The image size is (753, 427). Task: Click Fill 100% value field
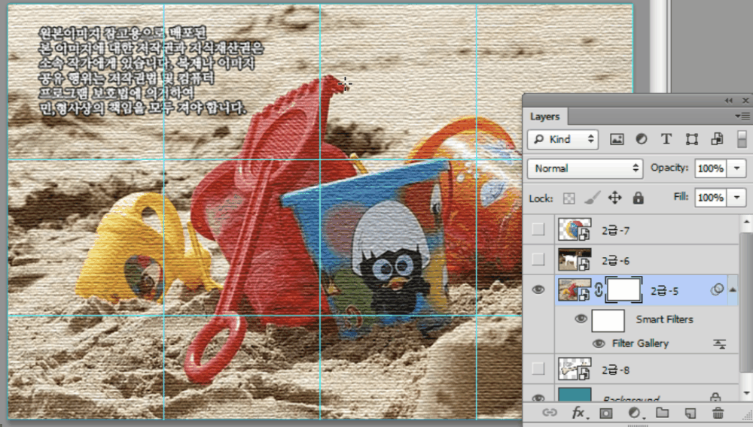click(711, 198)
